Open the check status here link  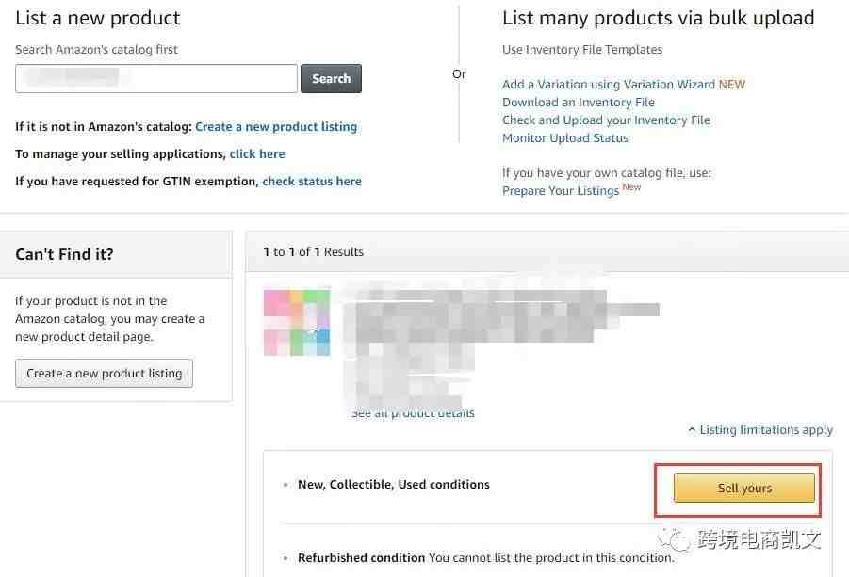312,181
